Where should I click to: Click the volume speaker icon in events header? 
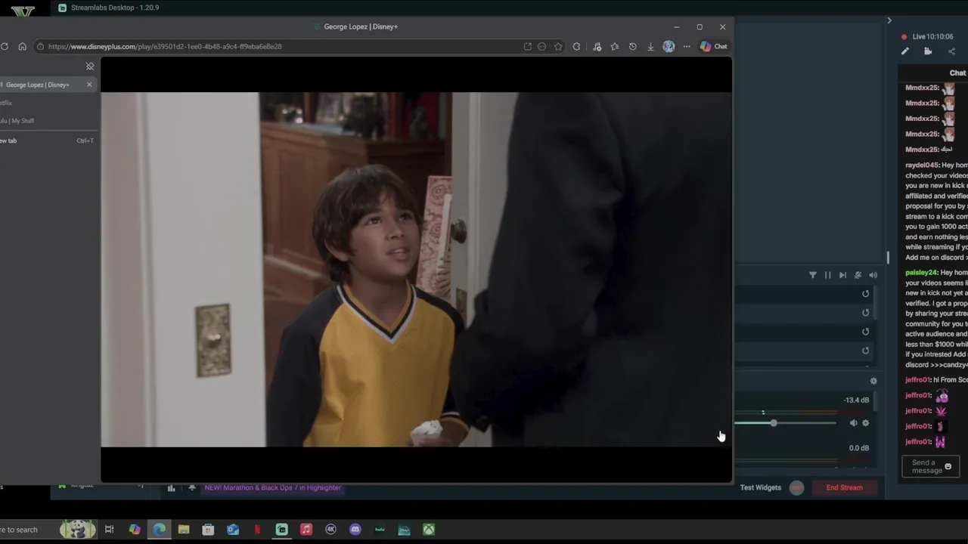[x=873, y=275]
